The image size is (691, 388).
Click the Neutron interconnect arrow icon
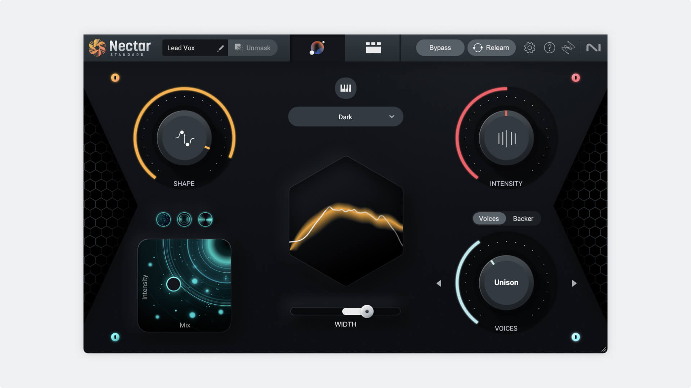coord(568,47)
